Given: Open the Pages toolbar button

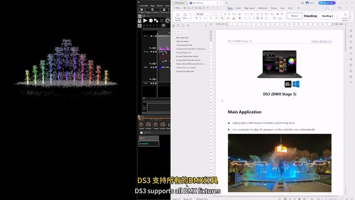Looking at the screenshot, I should (x=141, y=11).
